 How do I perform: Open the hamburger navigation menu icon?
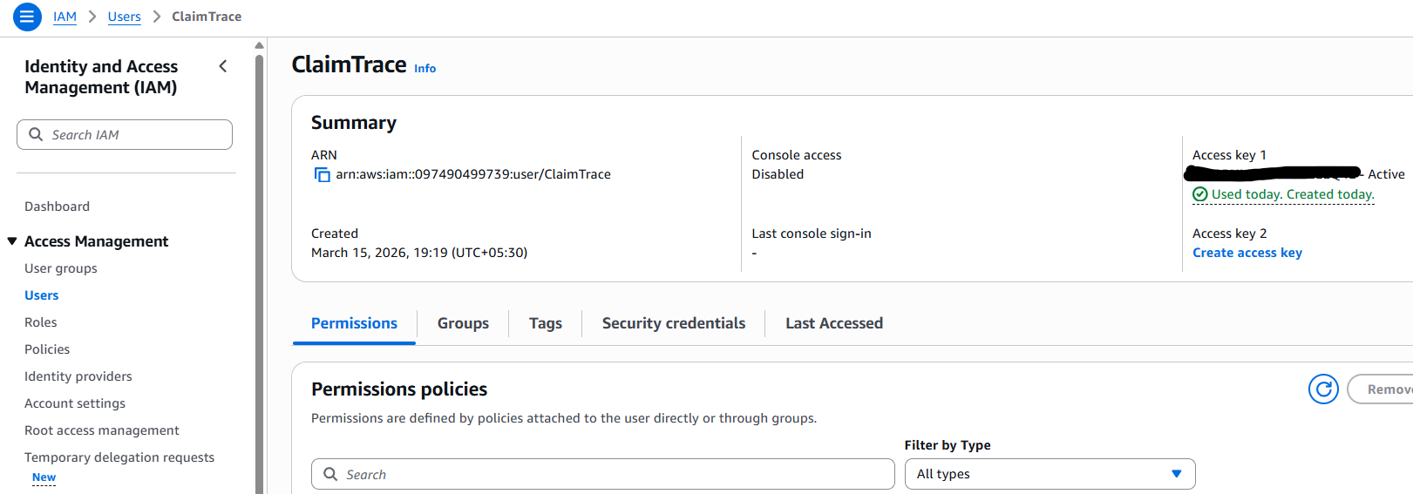coord(27,17)
